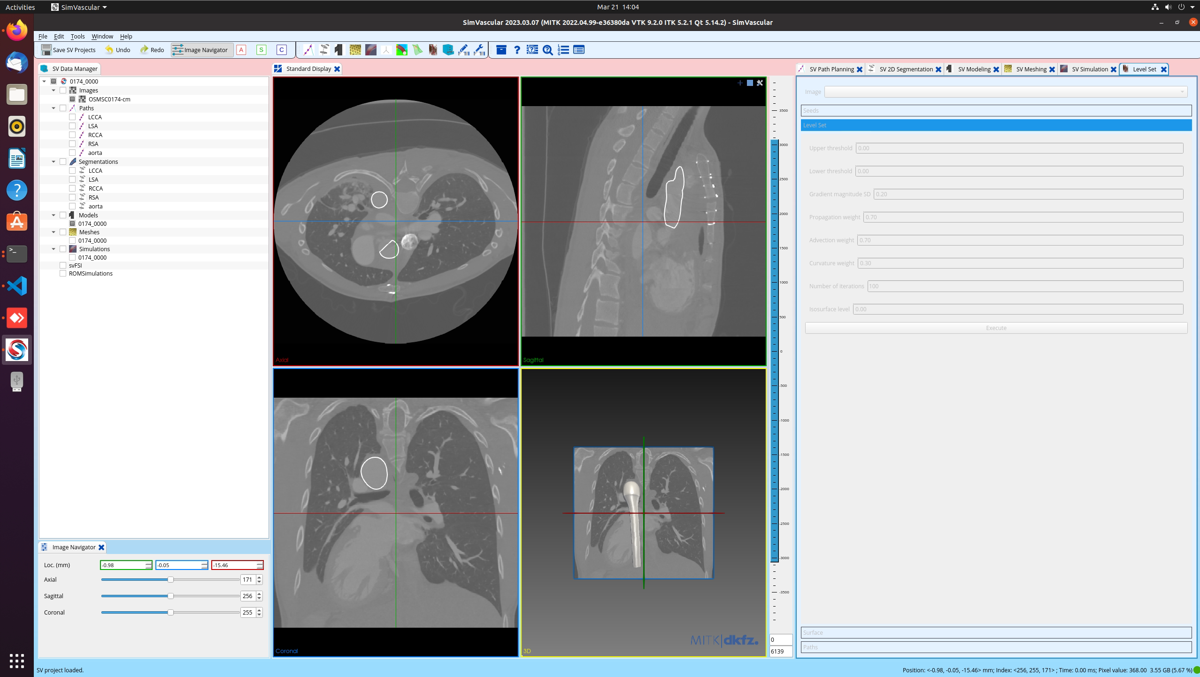Open the Log viewer icon
This screenshot has width=1200, height=677.
point(562,49)
